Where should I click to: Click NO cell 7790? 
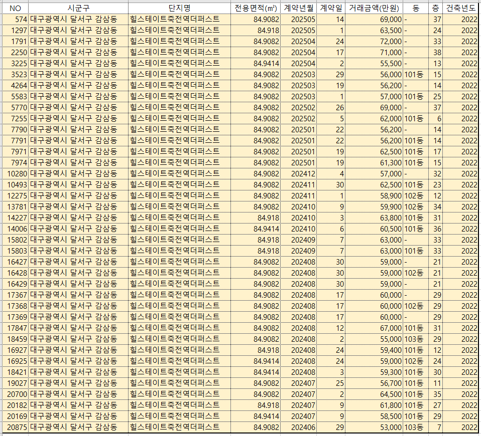coord(16,129)
